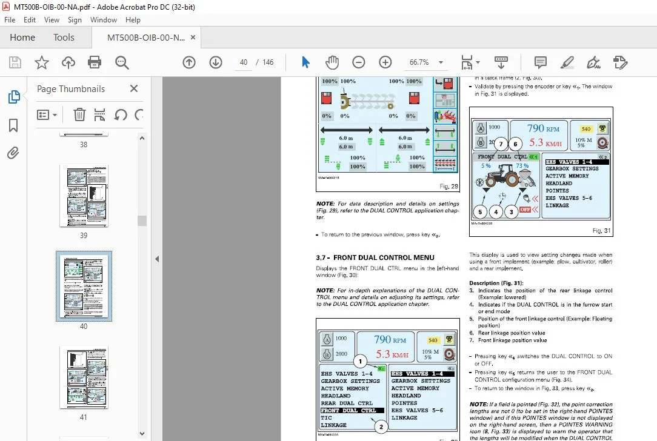Image resolution: width=657 pixels, height=441 pixels.
Task: Click the page number field showing 40
Action: click(244, 62)
